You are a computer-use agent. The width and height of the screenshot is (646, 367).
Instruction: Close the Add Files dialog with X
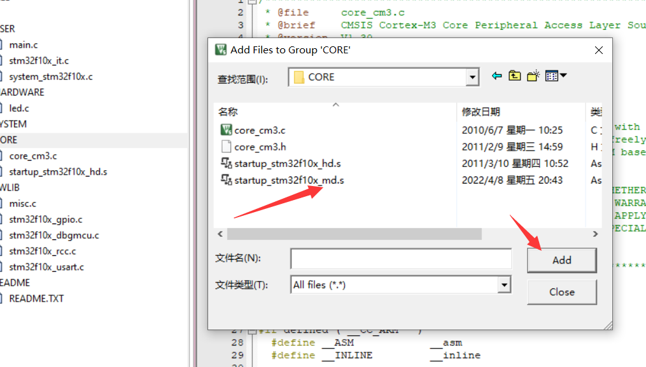coord(599,50)
